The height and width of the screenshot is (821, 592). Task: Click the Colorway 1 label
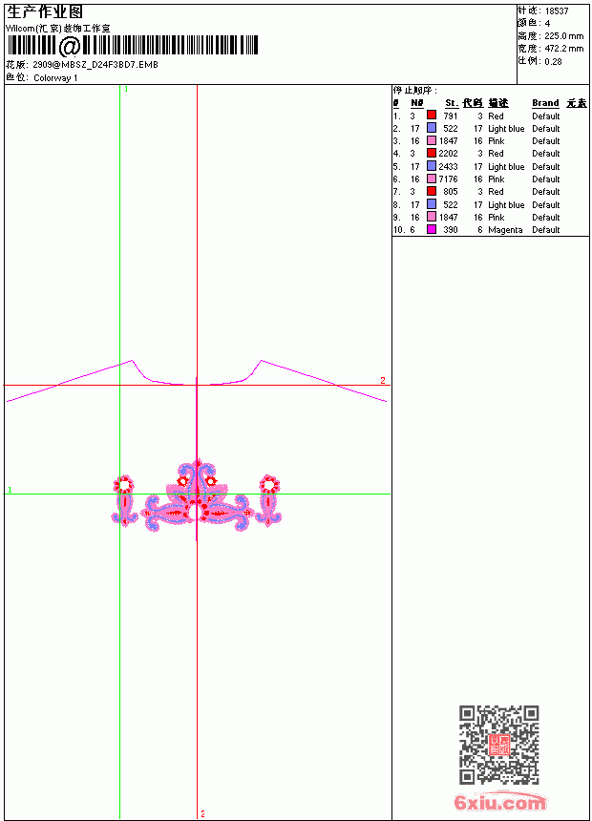click(x=55, y=78)
